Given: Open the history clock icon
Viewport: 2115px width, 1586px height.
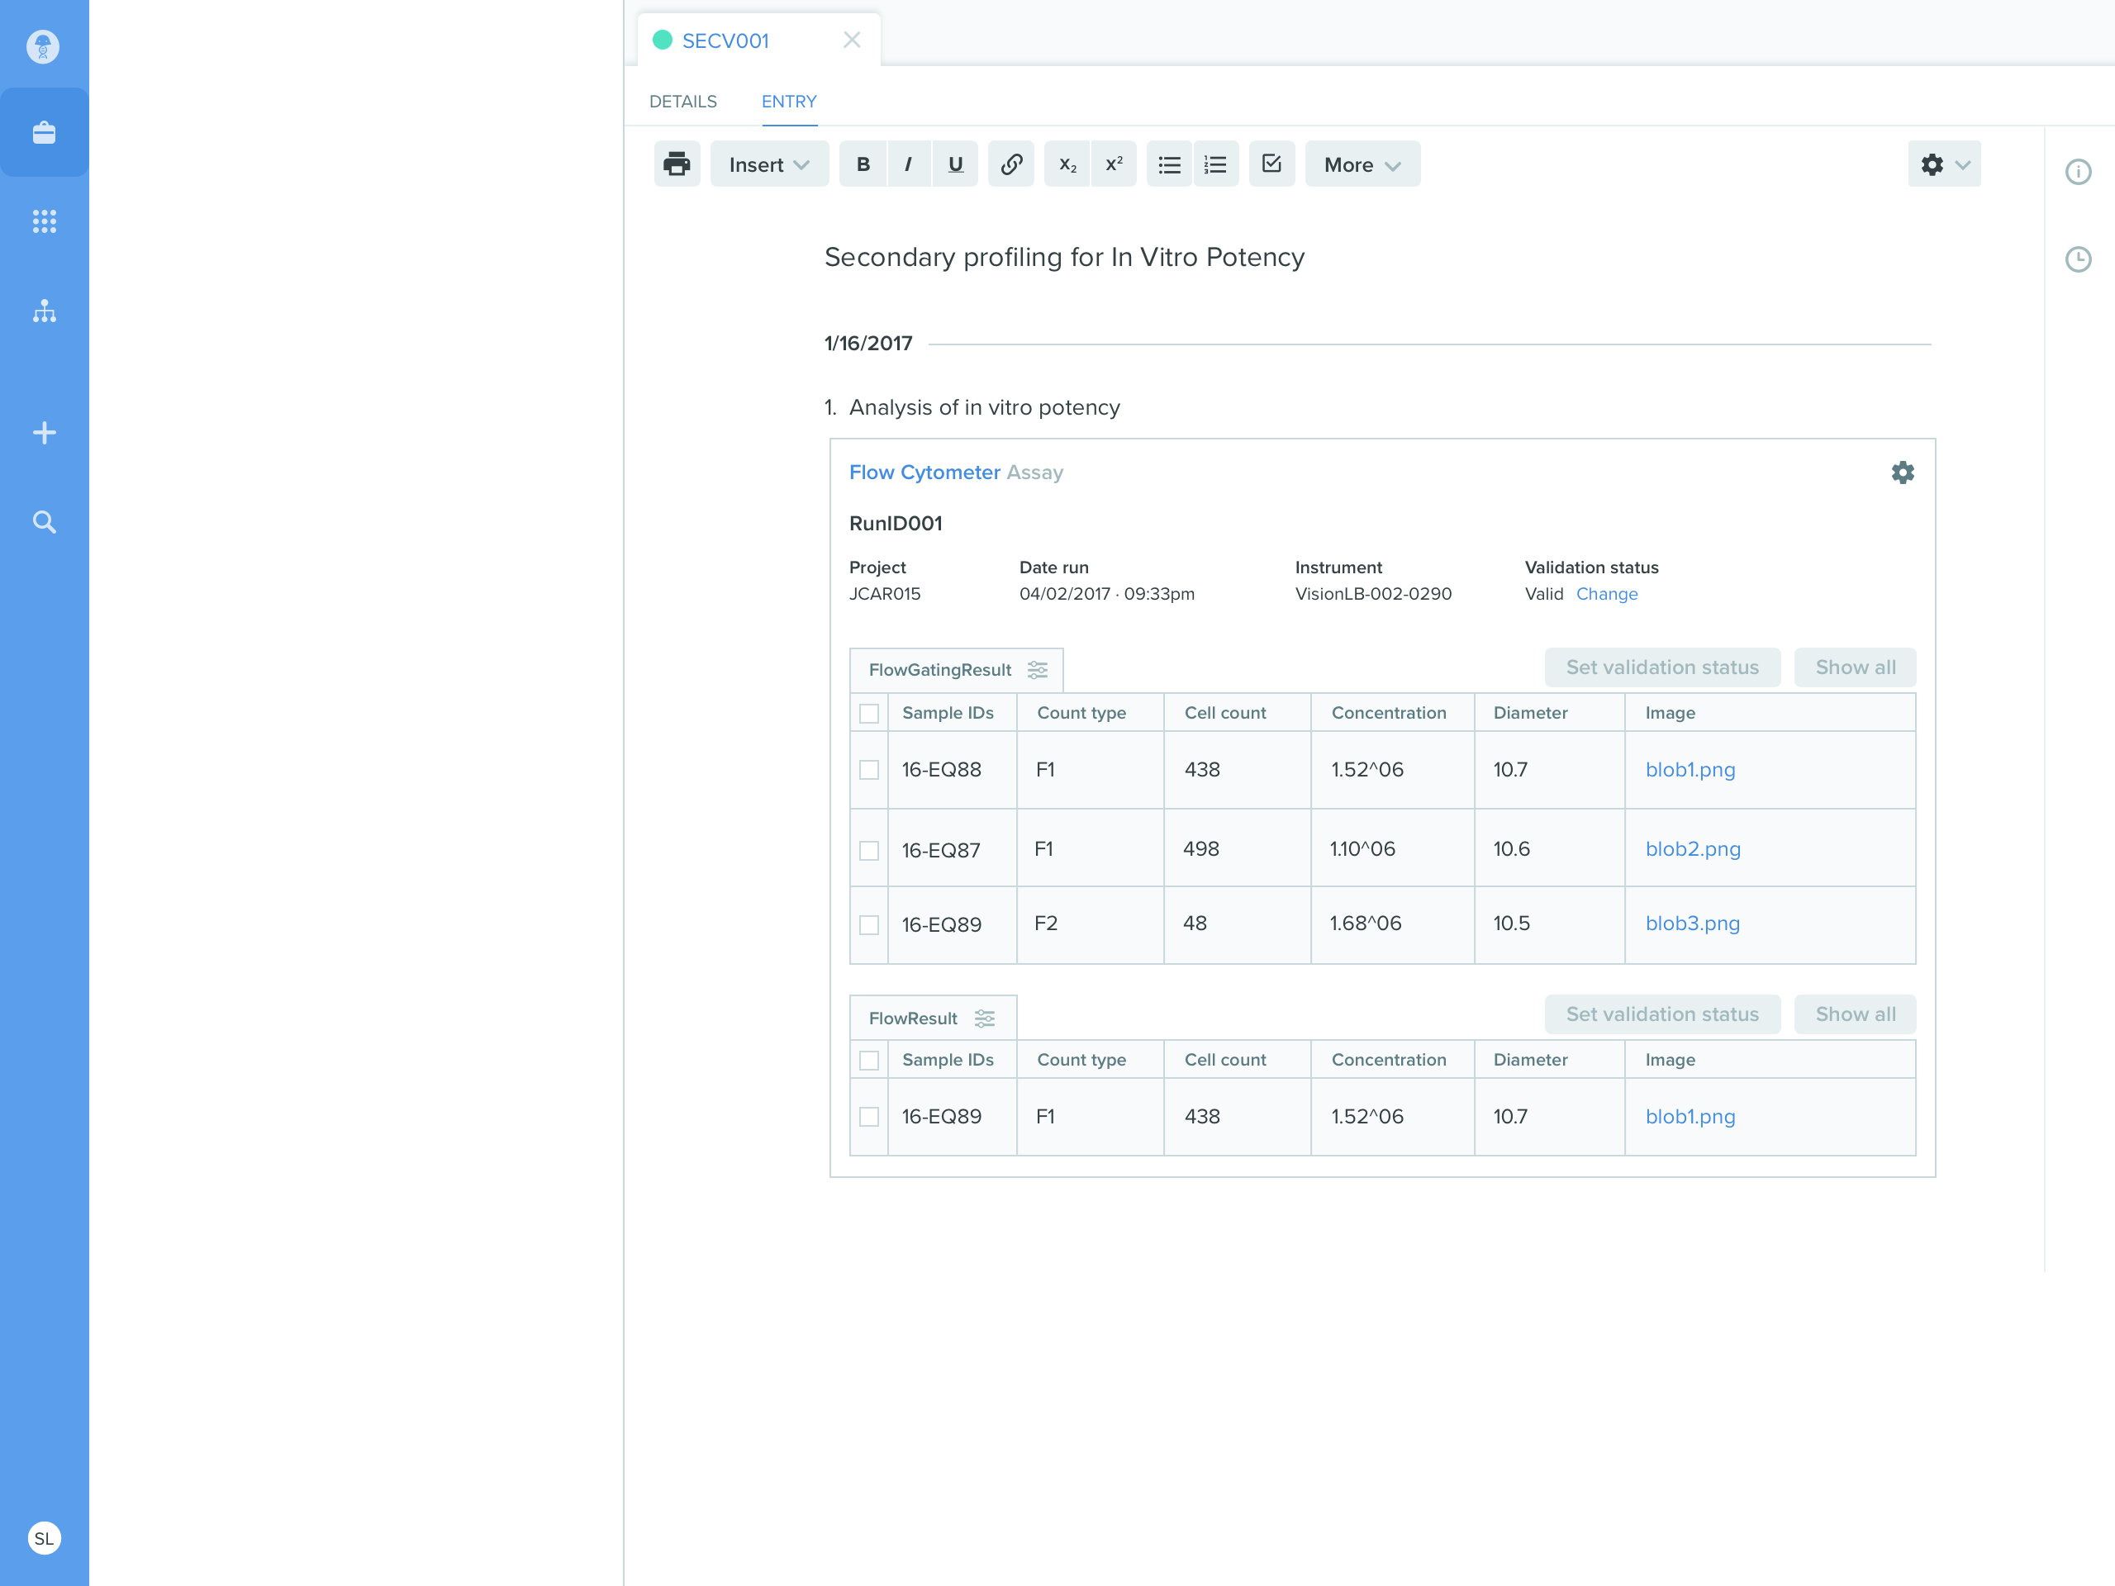Looking at the screenshot, I should [x=2078, y=258].
